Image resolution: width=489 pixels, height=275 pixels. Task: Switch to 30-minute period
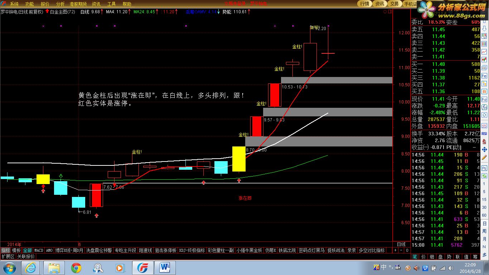point(484,207)
